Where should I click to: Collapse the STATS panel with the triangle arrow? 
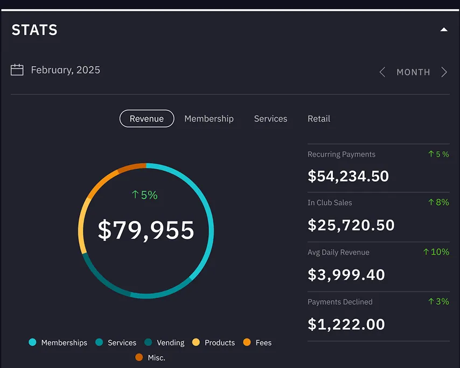click(x=444, y=30)
